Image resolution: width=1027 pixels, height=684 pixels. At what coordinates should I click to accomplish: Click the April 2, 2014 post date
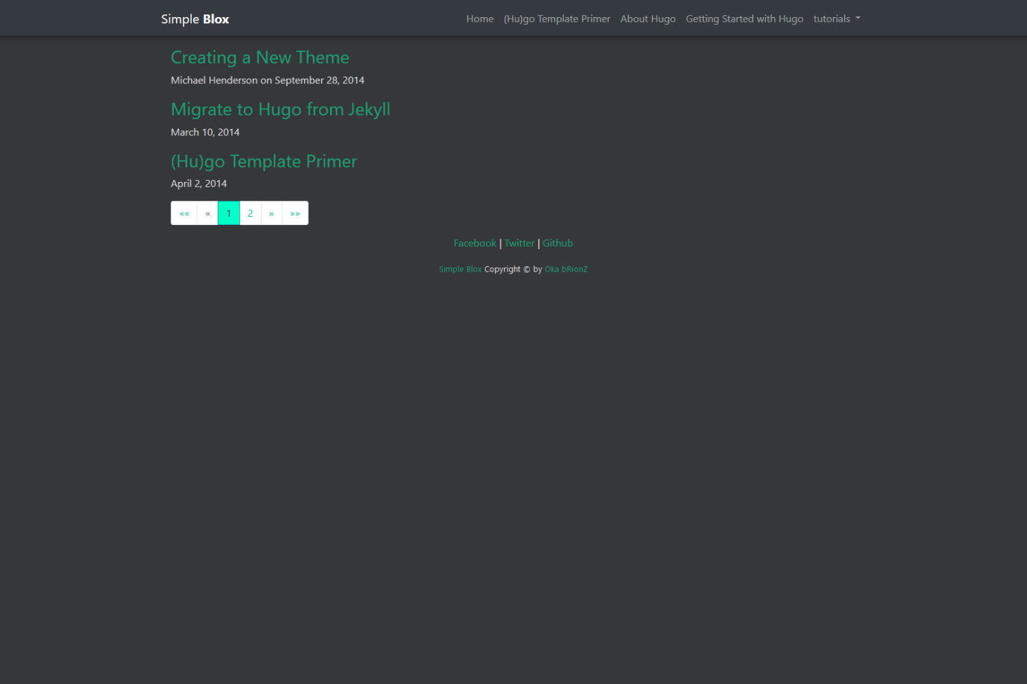pyautogui.click(x=199, y=184)
